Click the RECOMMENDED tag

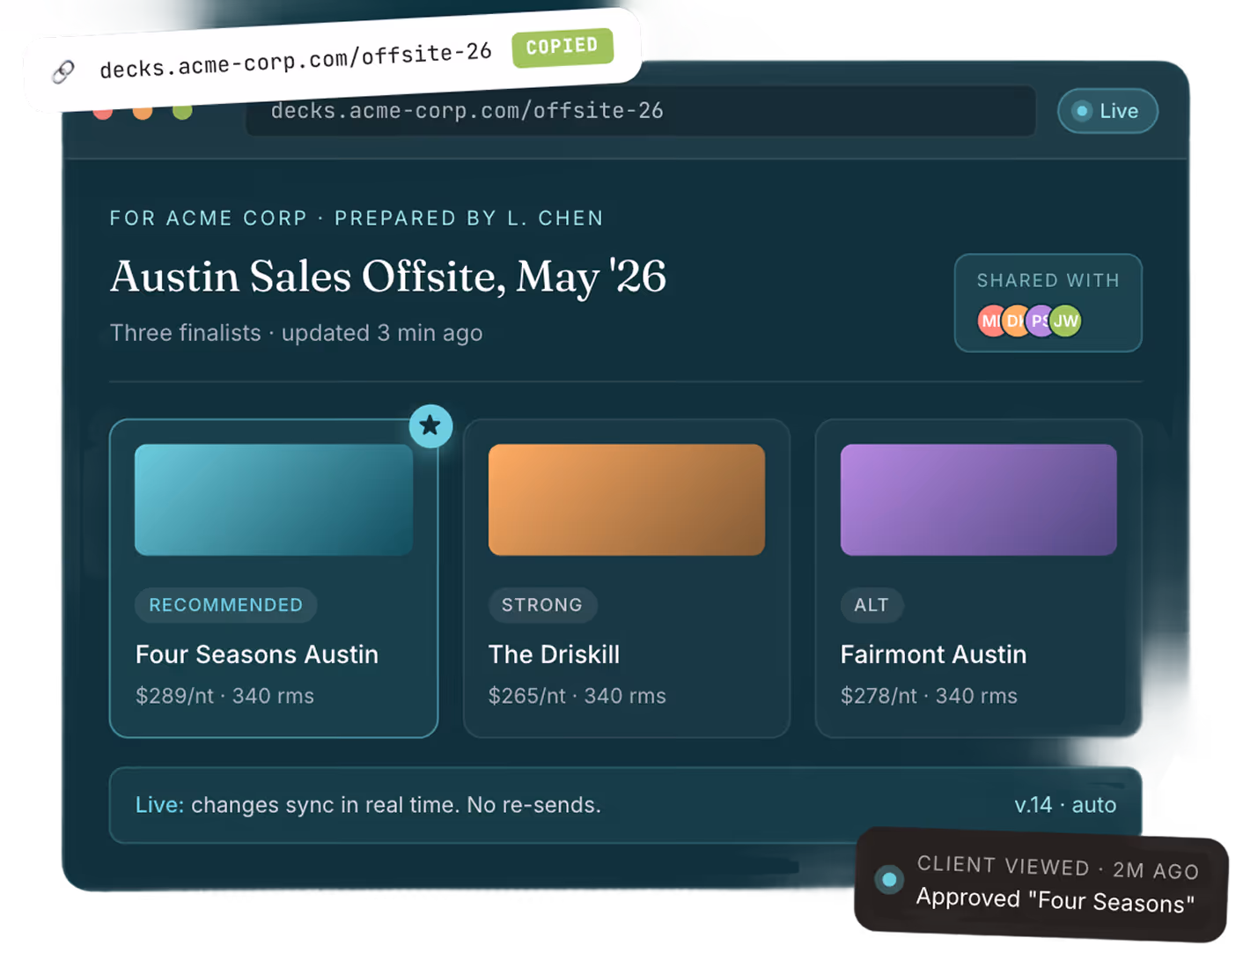(225, 605)
